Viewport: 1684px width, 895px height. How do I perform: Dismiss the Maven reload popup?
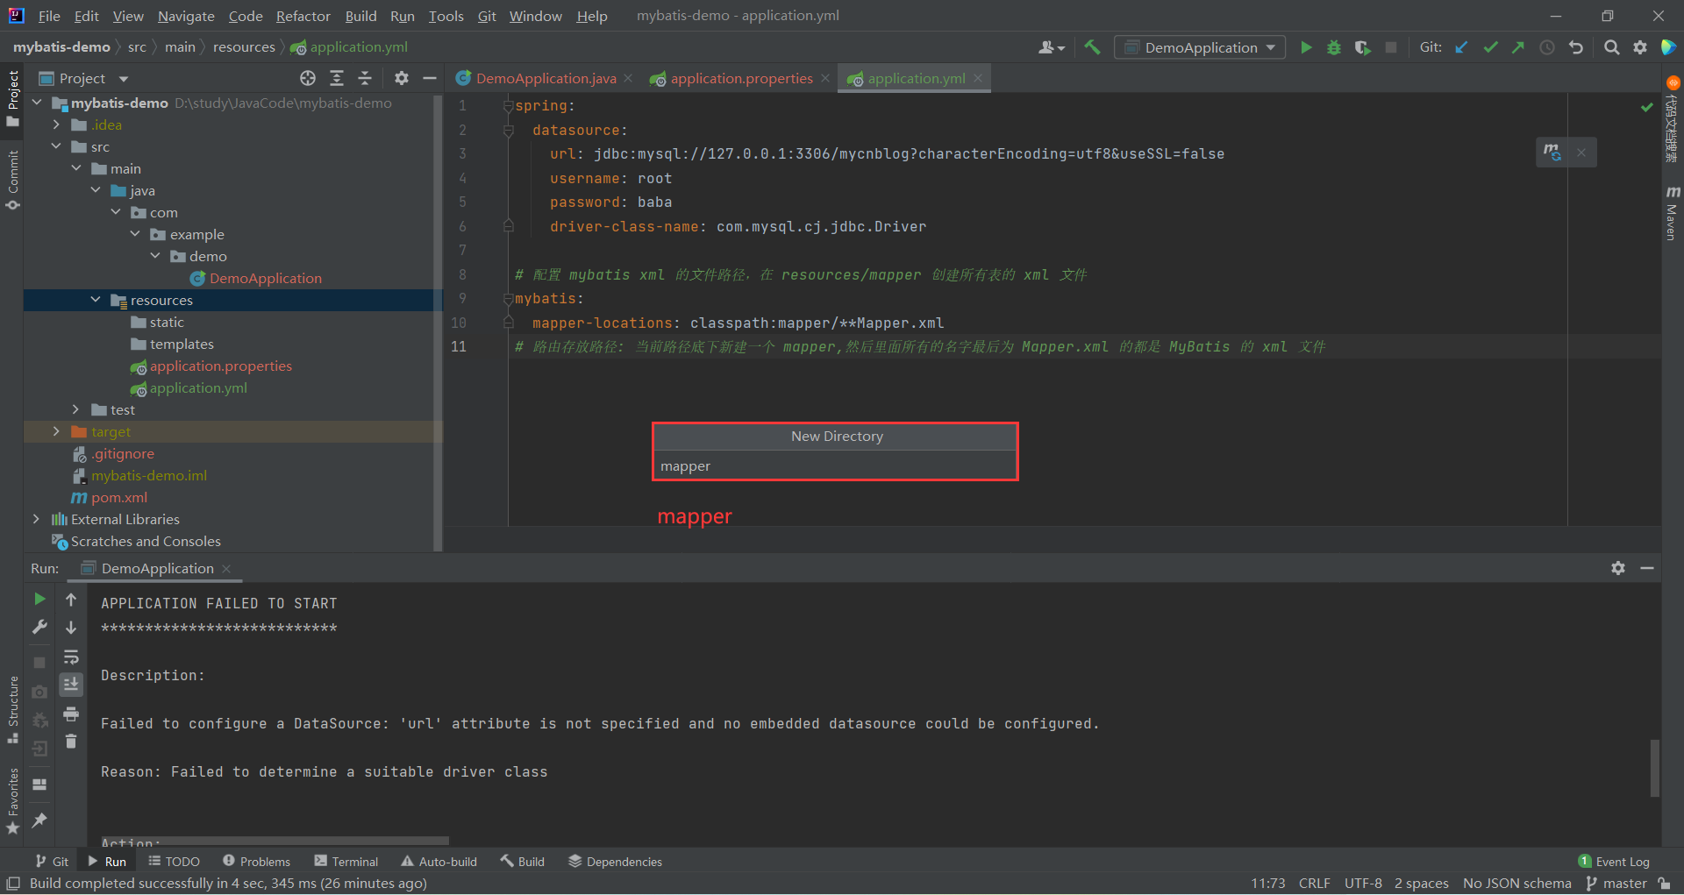pyautogui.click(x=1581, y=152)
